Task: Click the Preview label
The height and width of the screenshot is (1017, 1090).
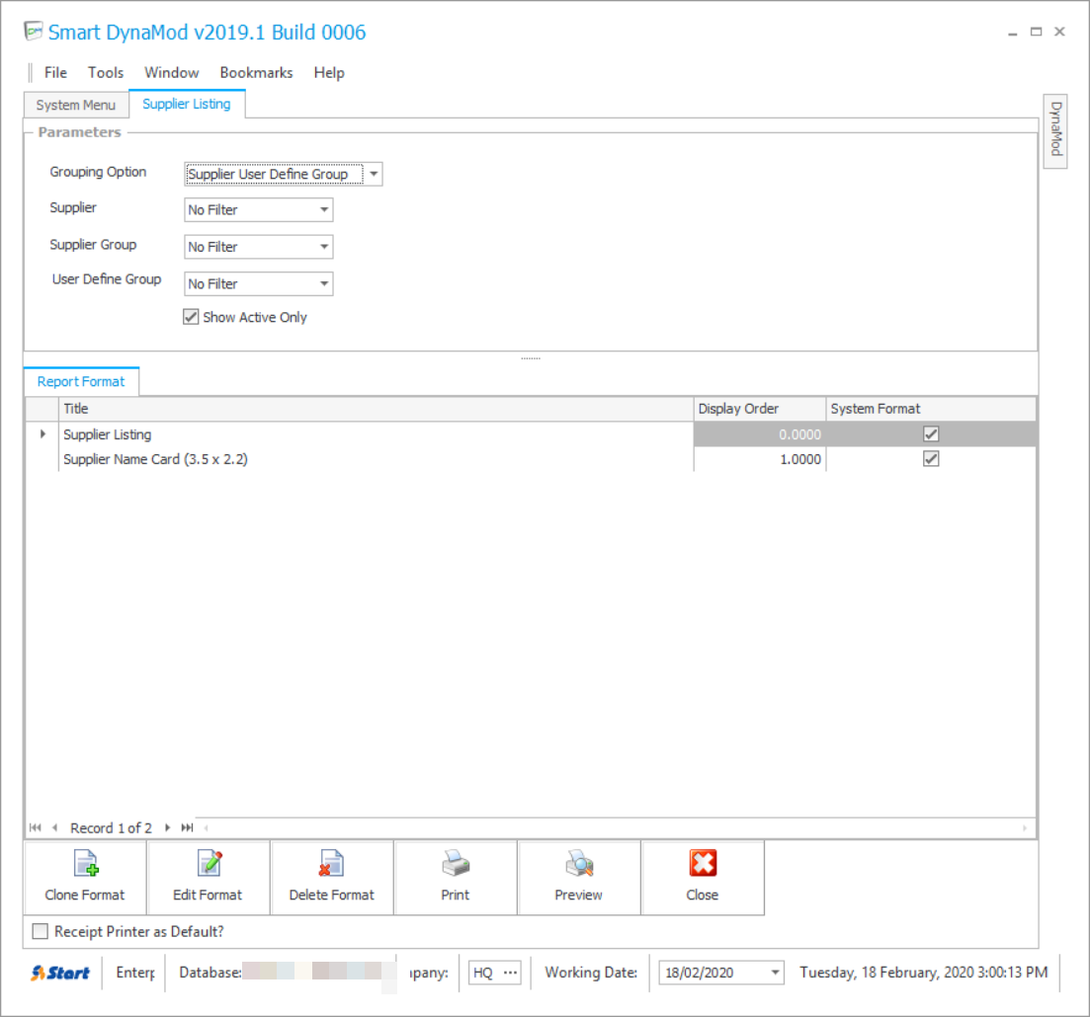Action: tap(578, 895)
